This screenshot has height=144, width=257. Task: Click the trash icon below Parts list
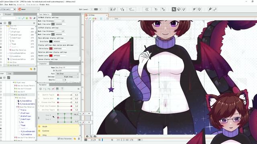click(35, 69)
